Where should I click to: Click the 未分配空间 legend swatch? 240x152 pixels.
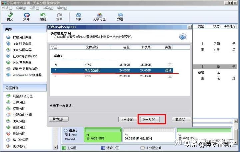point(143,148)
